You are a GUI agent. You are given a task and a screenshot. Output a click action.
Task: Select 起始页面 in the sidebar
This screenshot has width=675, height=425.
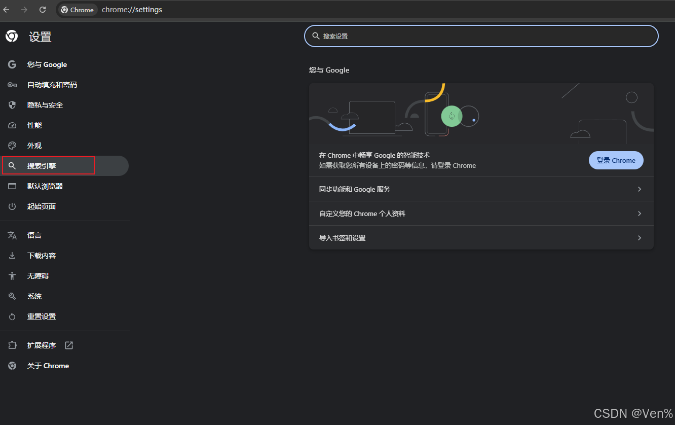64,206
